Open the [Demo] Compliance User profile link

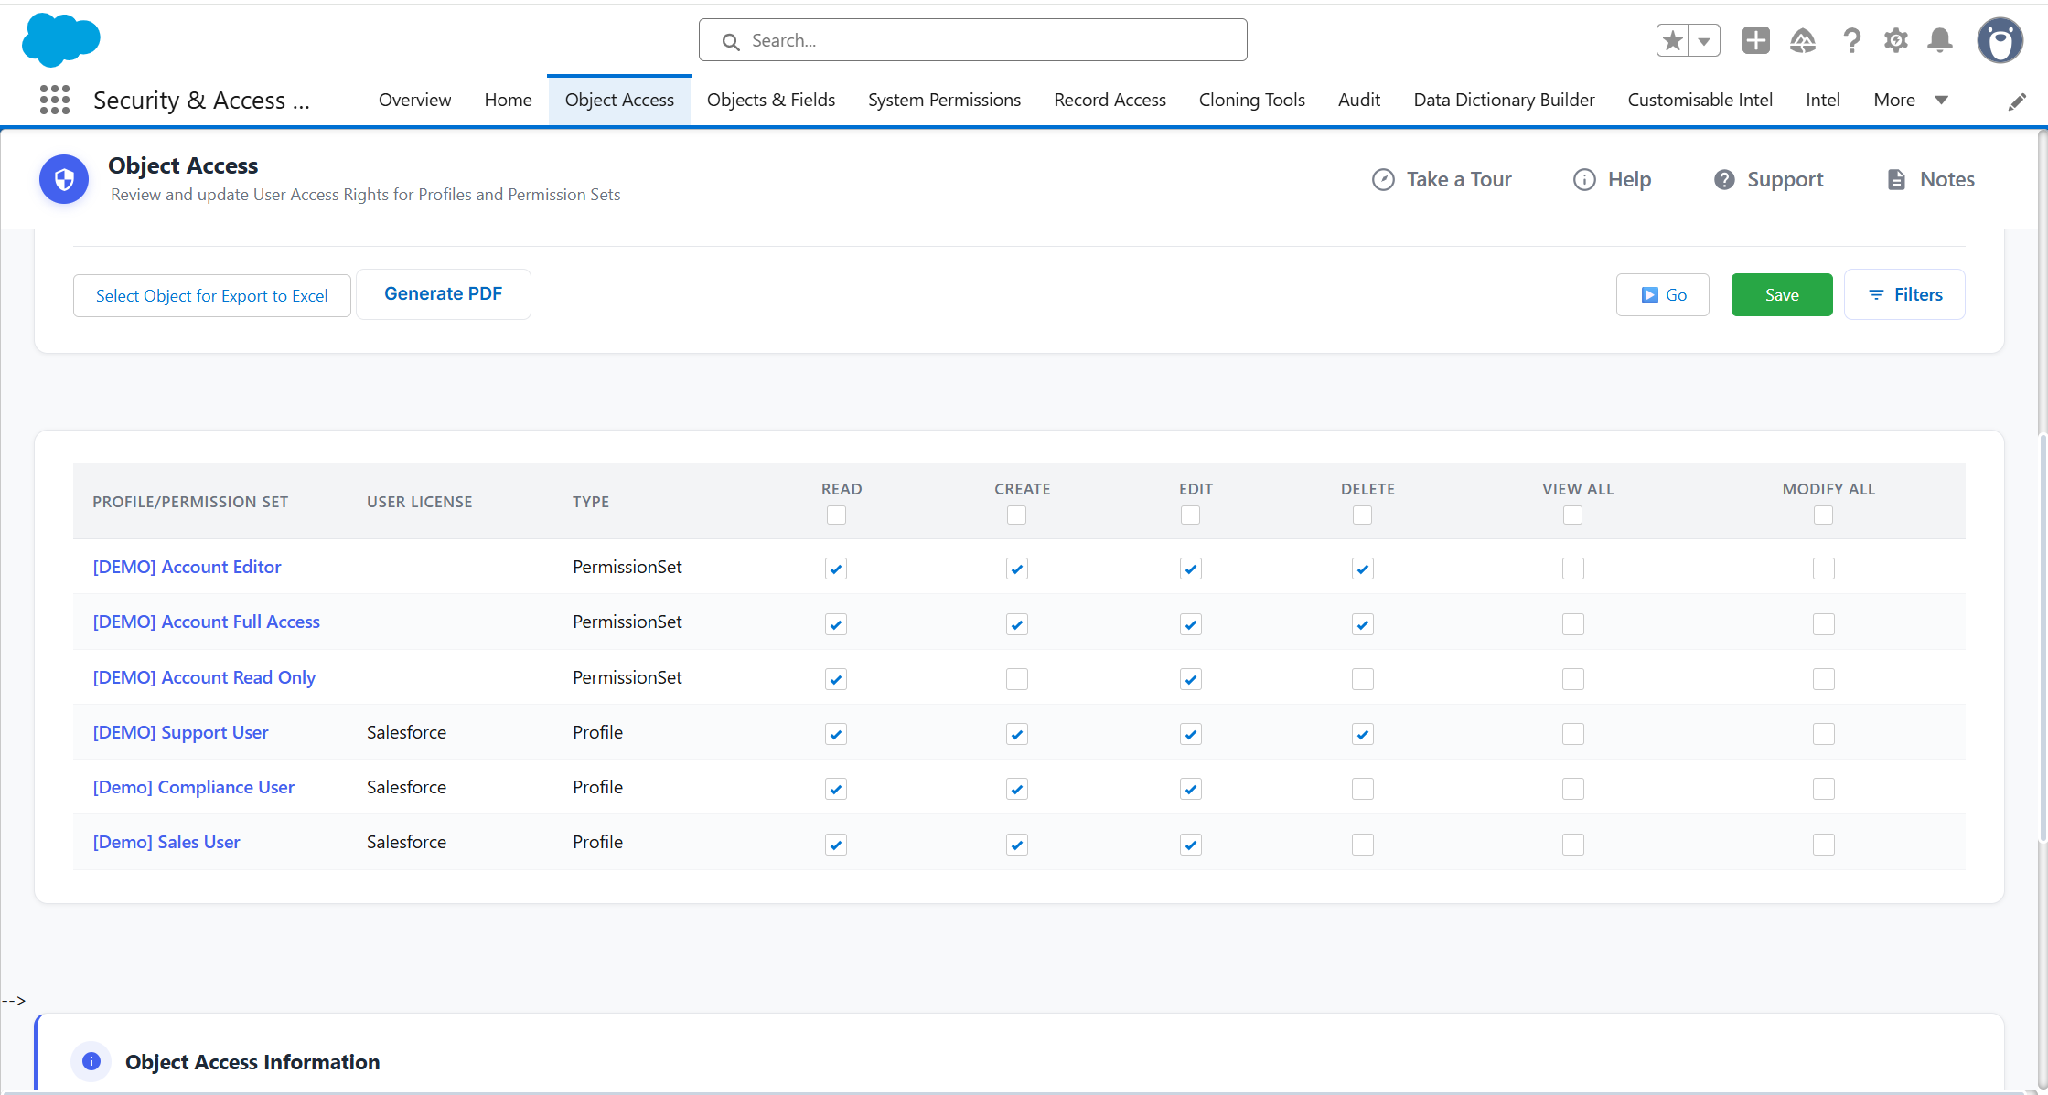193,787
